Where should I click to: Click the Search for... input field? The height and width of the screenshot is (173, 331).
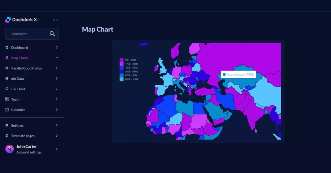[x=32, y=34]
